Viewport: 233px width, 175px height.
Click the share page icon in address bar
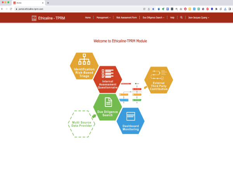[x=149, y=9]
